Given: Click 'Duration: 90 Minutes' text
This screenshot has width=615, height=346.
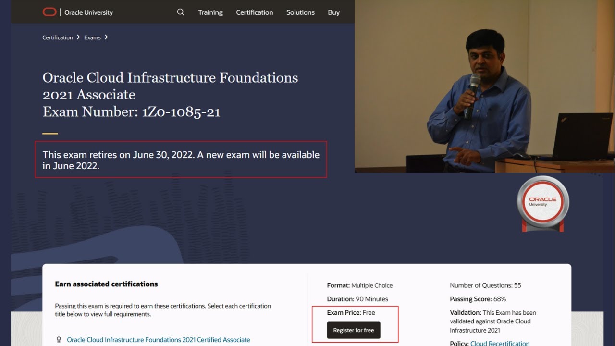Looking at the screenshot, I should [x=357, y=299].
